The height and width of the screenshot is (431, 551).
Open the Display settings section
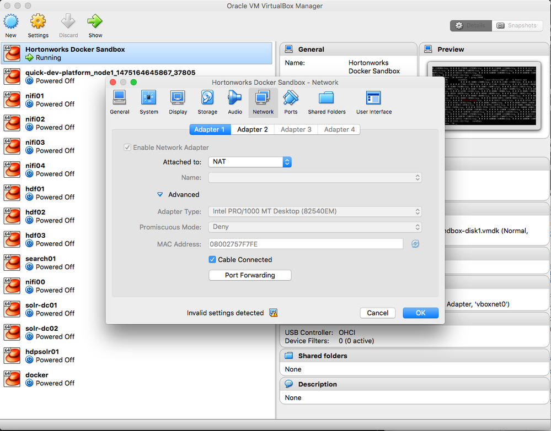tap(178, 102)
